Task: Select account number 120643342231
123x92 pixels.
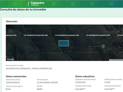Action: (x=13, y=83)
